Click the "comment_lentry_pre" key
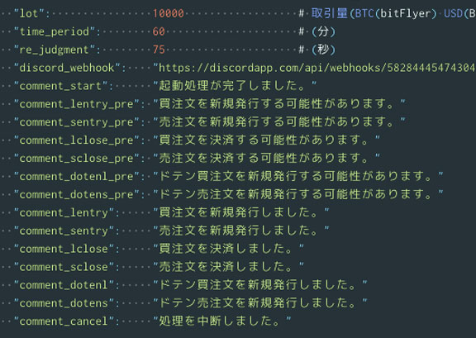 coord(77,104)
